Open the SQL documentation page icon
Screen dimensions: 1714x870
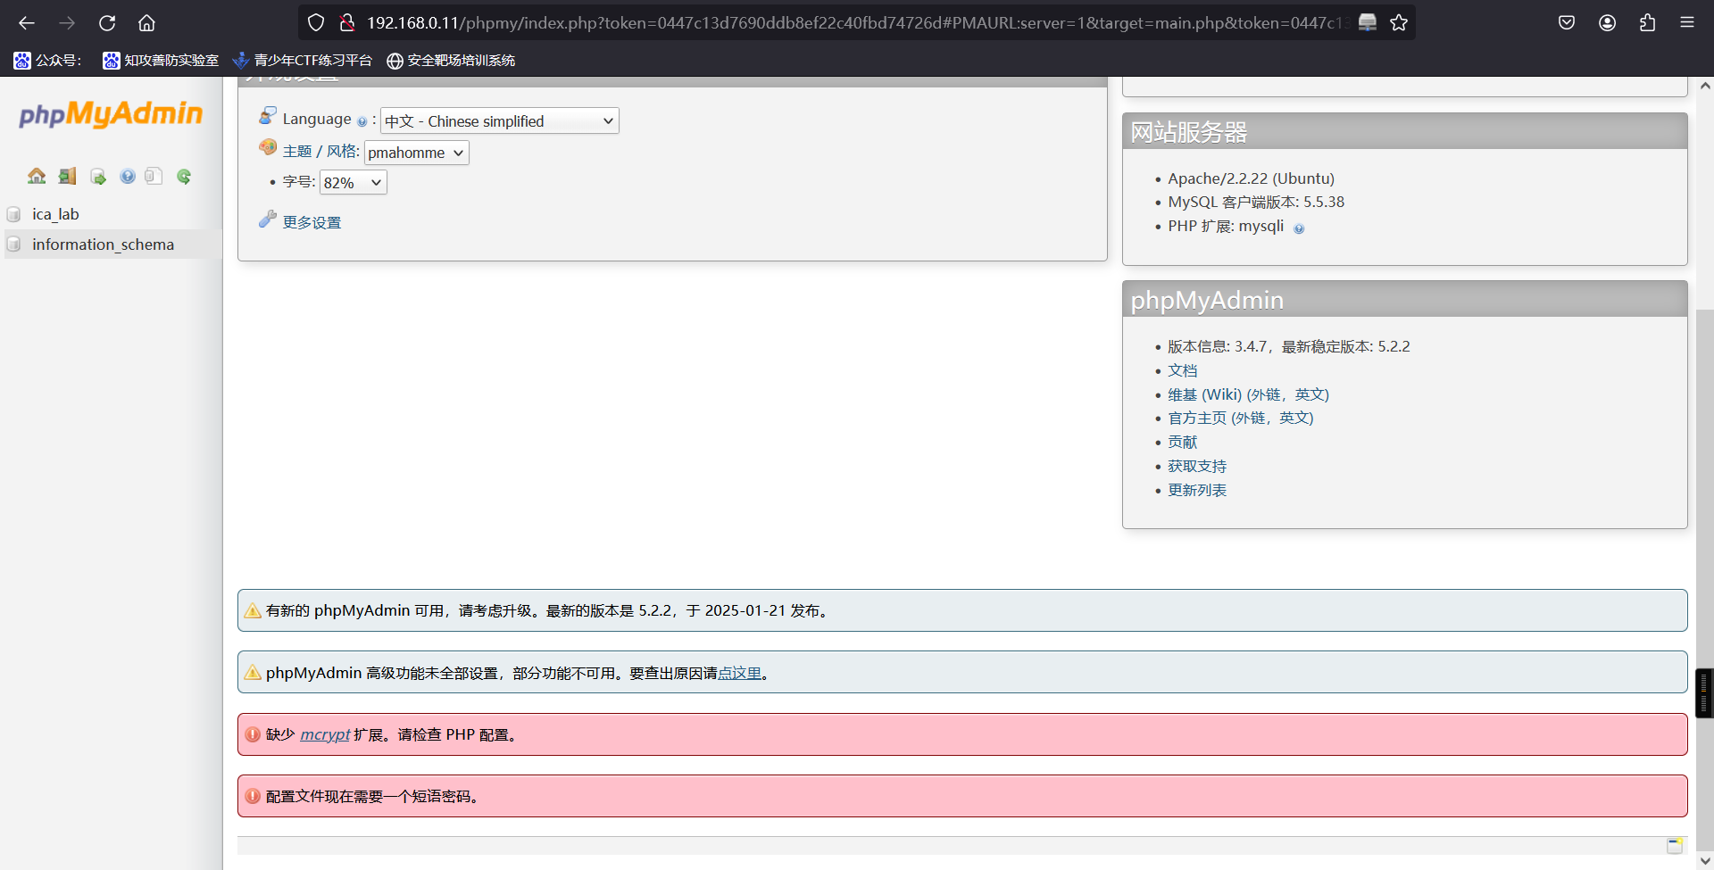click(154, 176)
